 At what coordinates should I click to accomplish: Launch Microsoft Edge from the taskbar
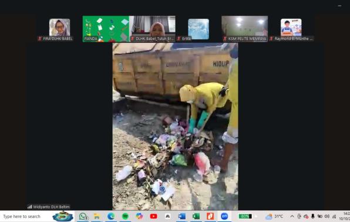[x=111, y=216]
